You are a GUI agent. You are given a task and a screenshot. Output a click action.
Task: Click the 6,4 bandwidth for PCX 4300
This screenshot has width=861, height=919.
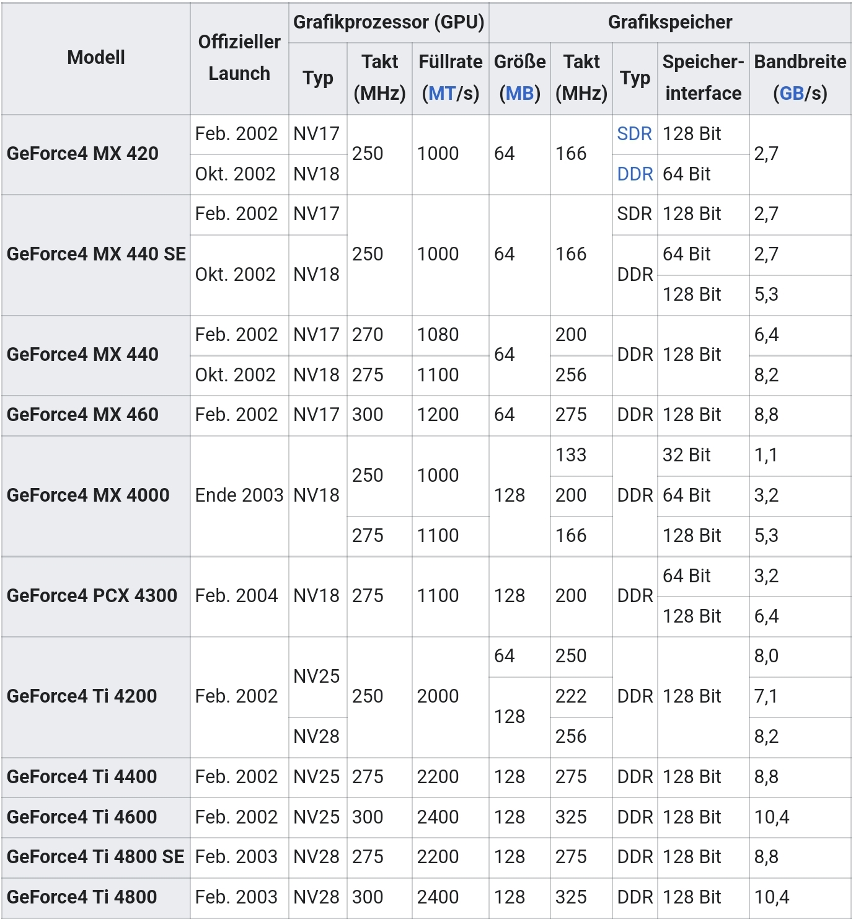tap(800, 617)
